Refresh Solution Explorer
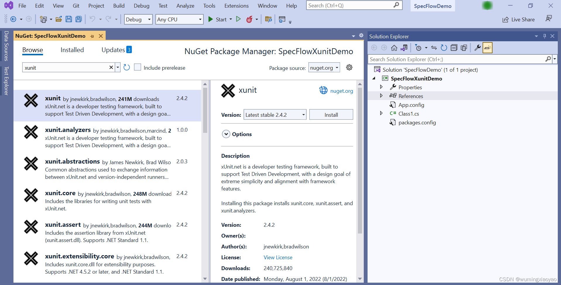561x285 pixels. (444, 48)
